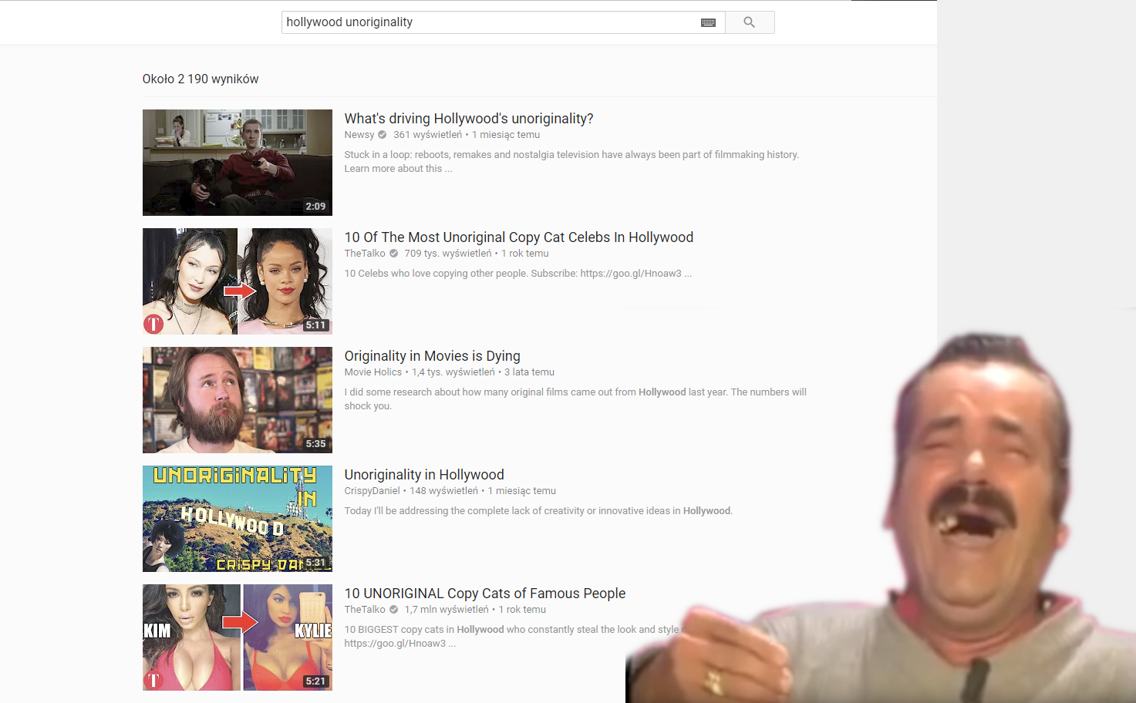
Task: Click the '1,4 tys. wyświetleń' view count
Action: click(x=453, y=372)
